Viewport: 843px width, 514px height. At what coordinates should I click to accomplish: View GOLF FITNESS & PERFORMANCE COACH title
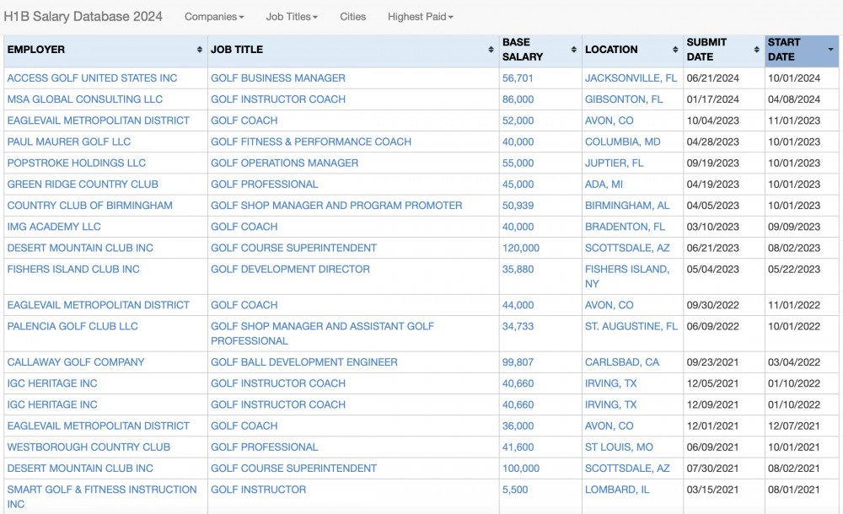click(311, 142)
